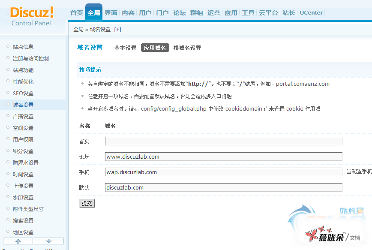Screen dimensions: 372x250
Task: Go to UCenter in the top navigation
Action: coord(311,13)
